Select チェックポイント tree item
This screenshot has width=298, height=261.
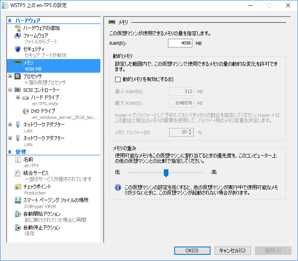[54, 190]
